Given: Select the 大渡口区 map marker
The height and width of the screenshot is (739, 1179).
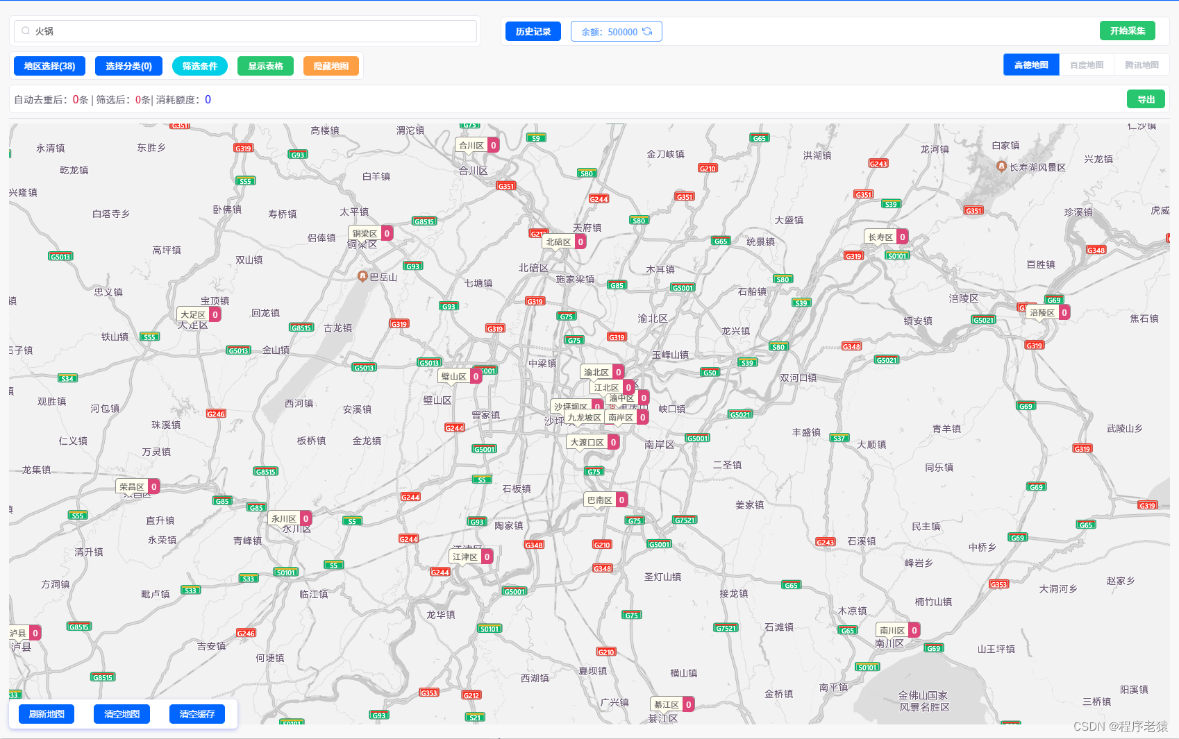Looking at the screenshot, I should [593, 442].
